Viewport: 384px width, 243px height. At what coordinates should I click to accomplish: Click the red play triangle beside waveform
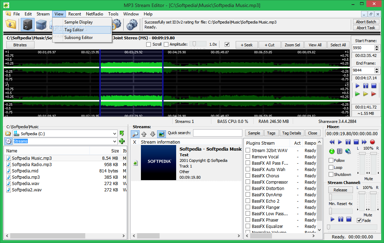(x=374, y=94)
